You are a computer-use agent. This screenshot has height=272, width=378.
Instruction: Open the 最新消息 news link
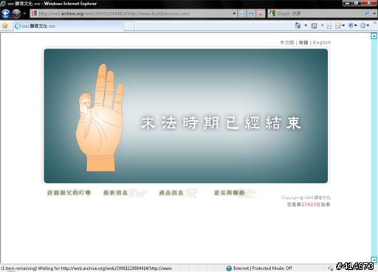(115, 193)
